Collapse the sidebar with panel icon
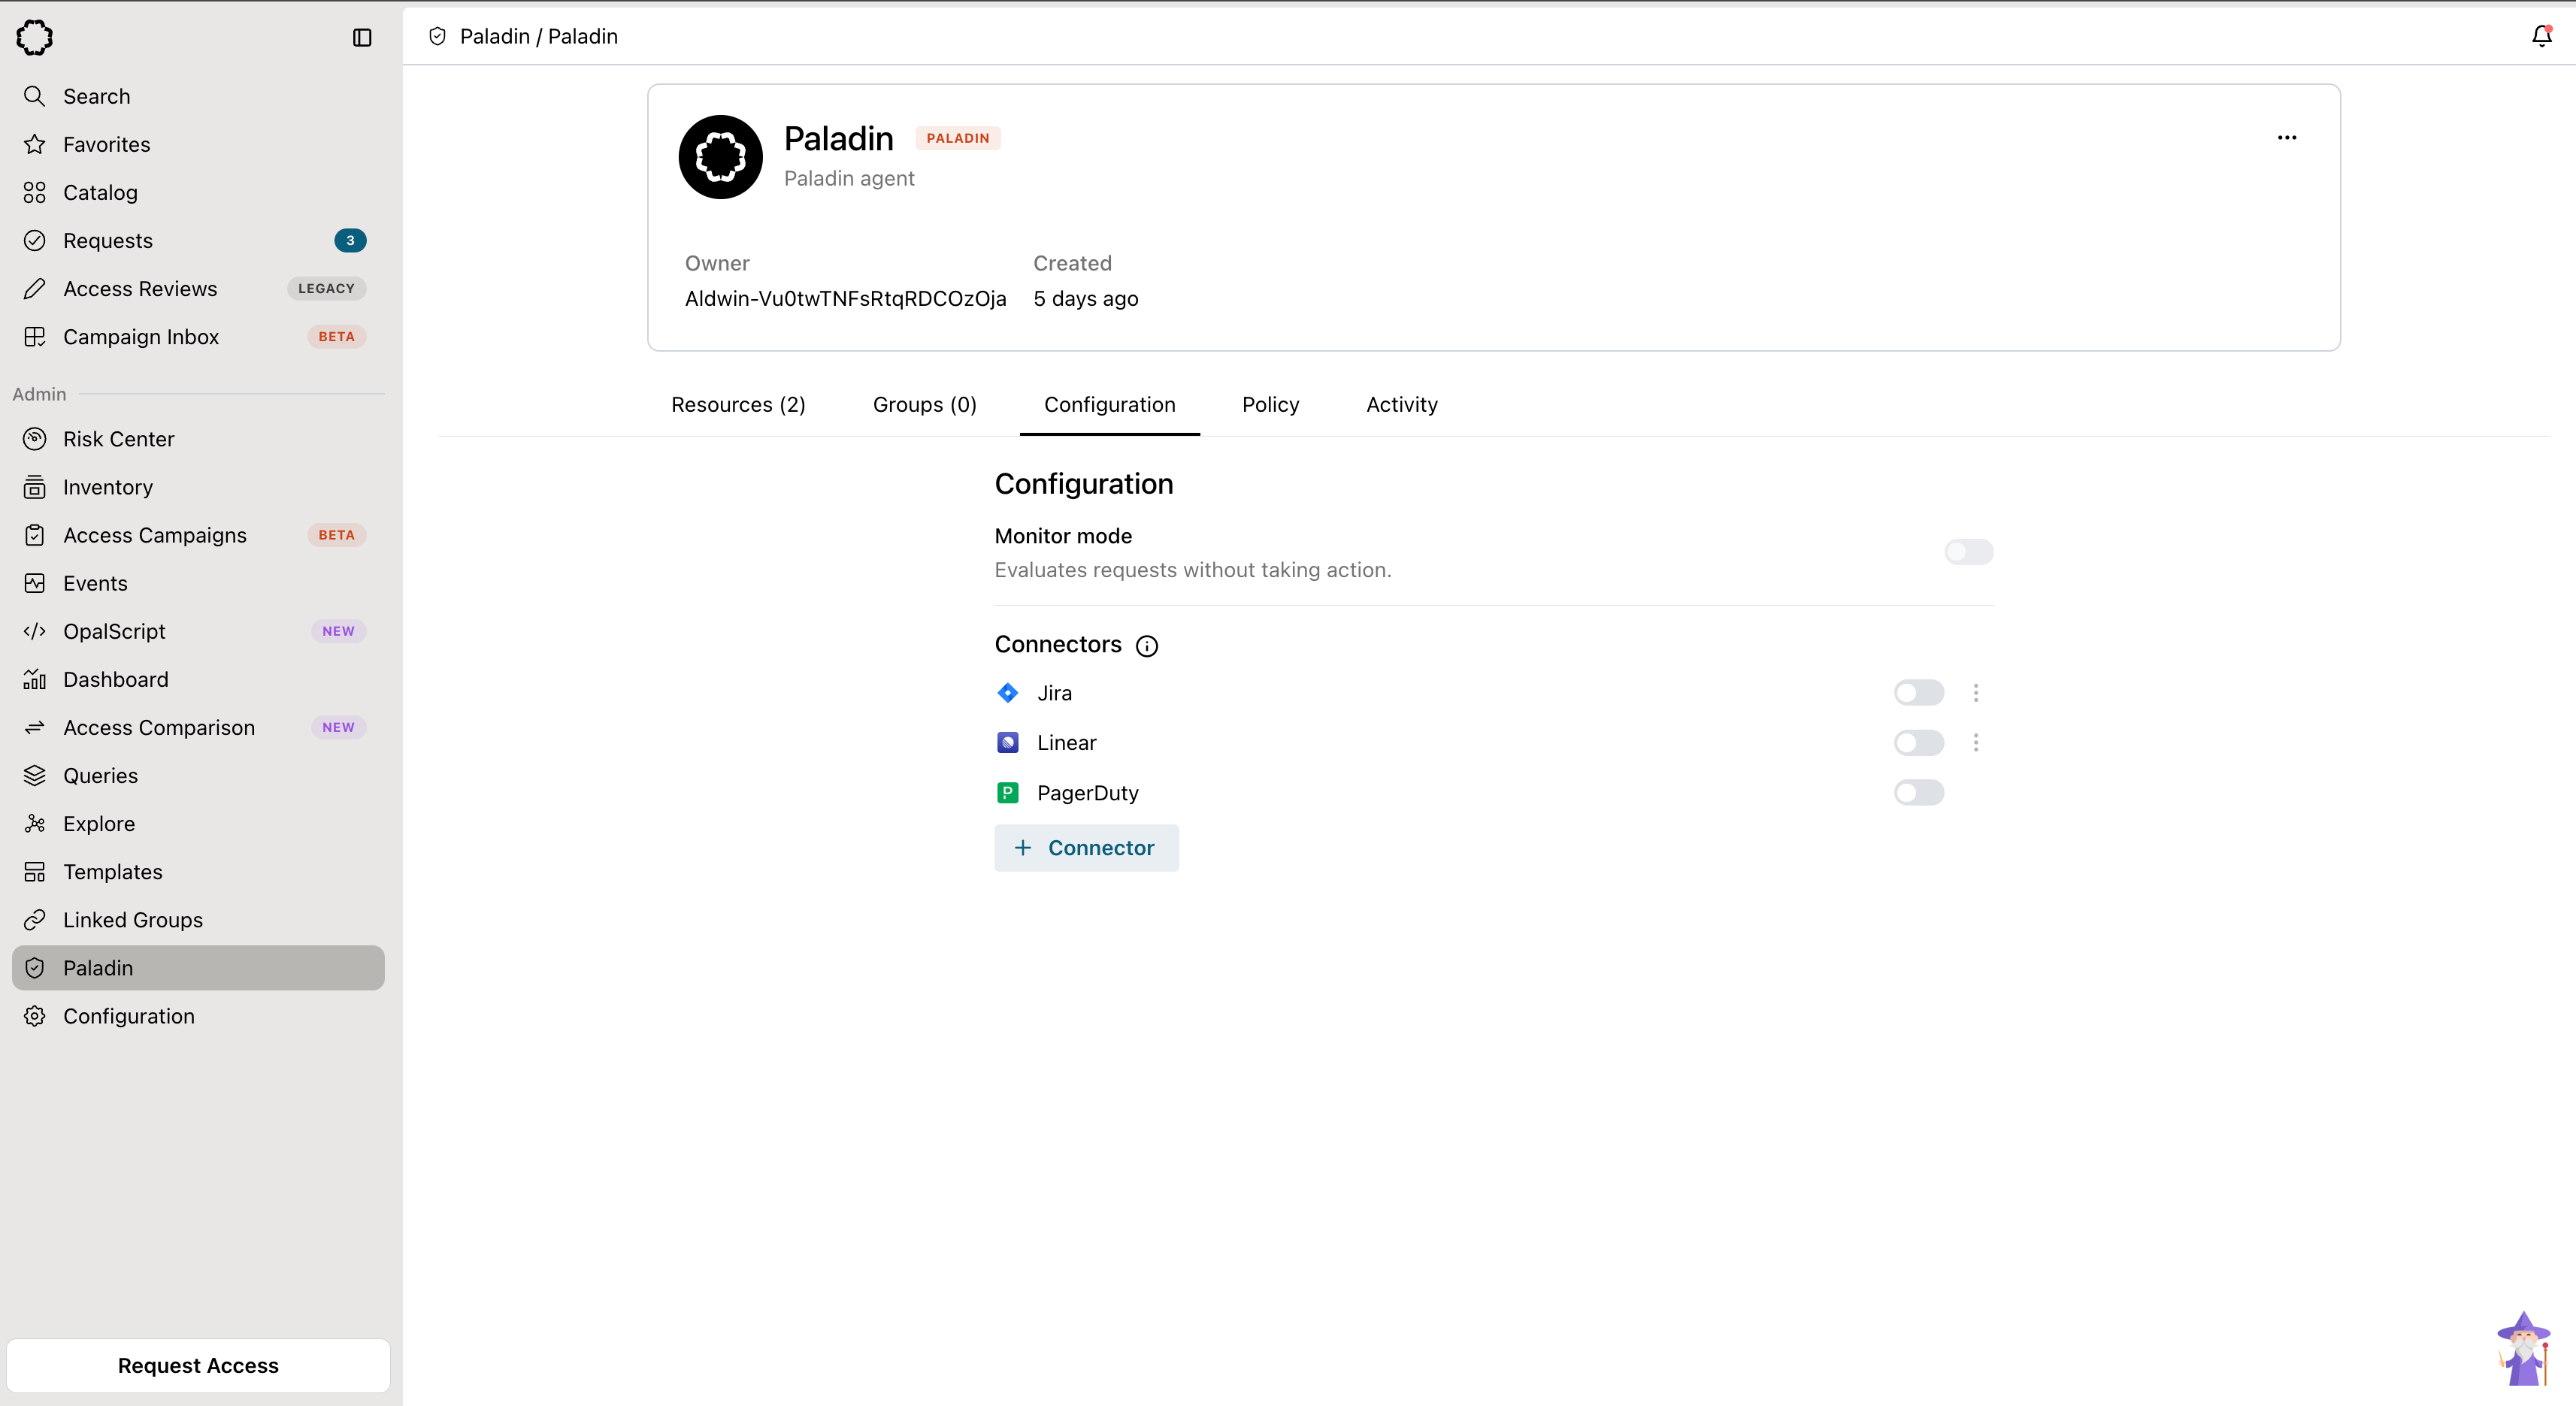 [x=362, y=37]
